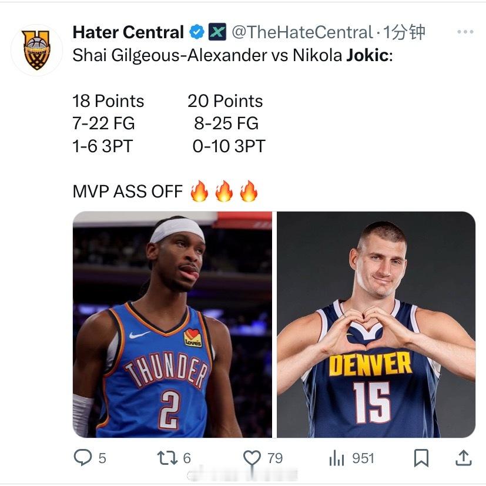This screenshot has width=486, height=486.
Task: Open Denver 15 jersey player photo
Action: click(376, 324)
